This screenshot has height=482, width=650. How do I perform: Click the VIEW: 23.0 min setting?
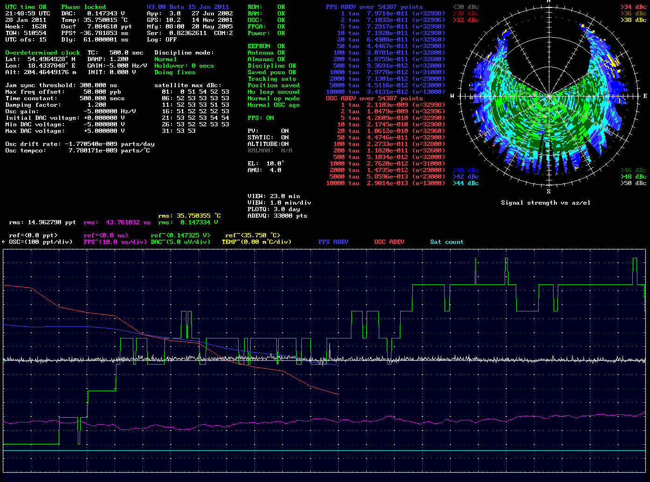coord(274,196)
